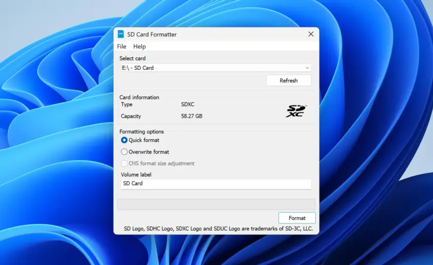Click the Formatting options heading
Viewport: 433px width, 265px height.
(141, 132)
